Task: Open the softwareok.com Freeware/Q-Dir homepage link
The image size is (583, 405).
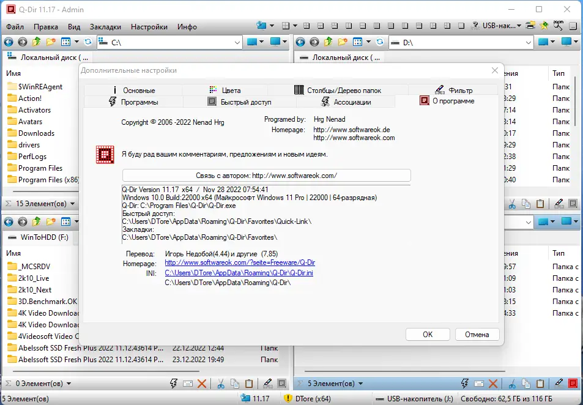Action: 240,262
